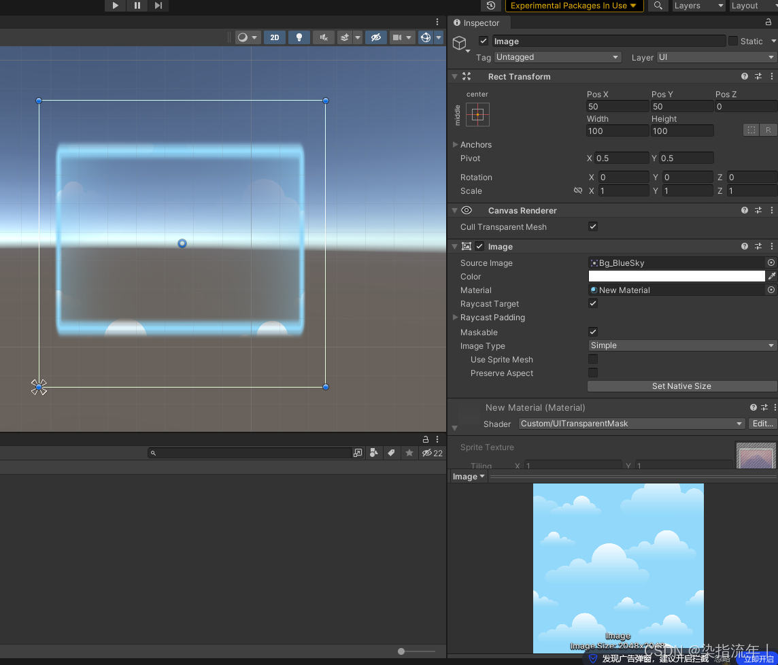Open New Material help icon

[754, 407]
